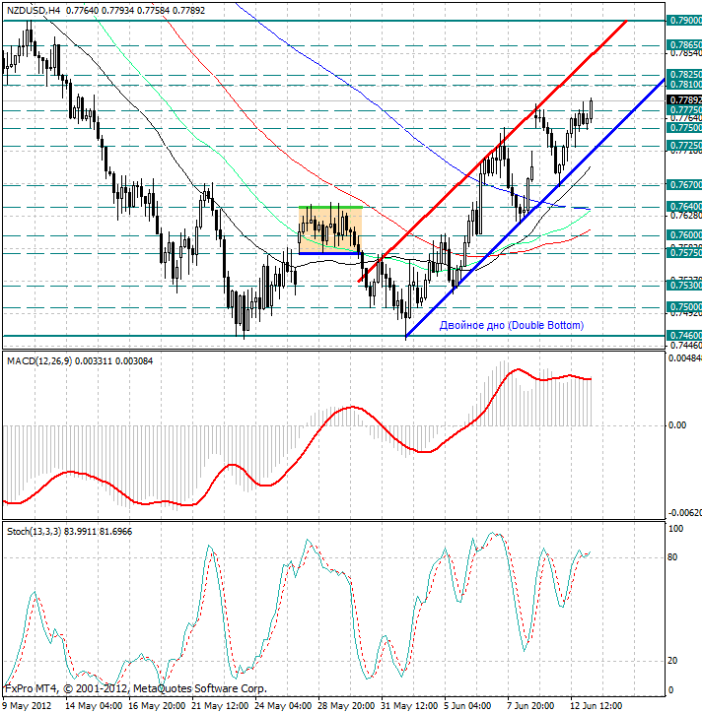Image resolution: width=702 pixels, height=713 pixels.
Task: Click the 0.7865 price level tag
Action: [x=684, y=45]
